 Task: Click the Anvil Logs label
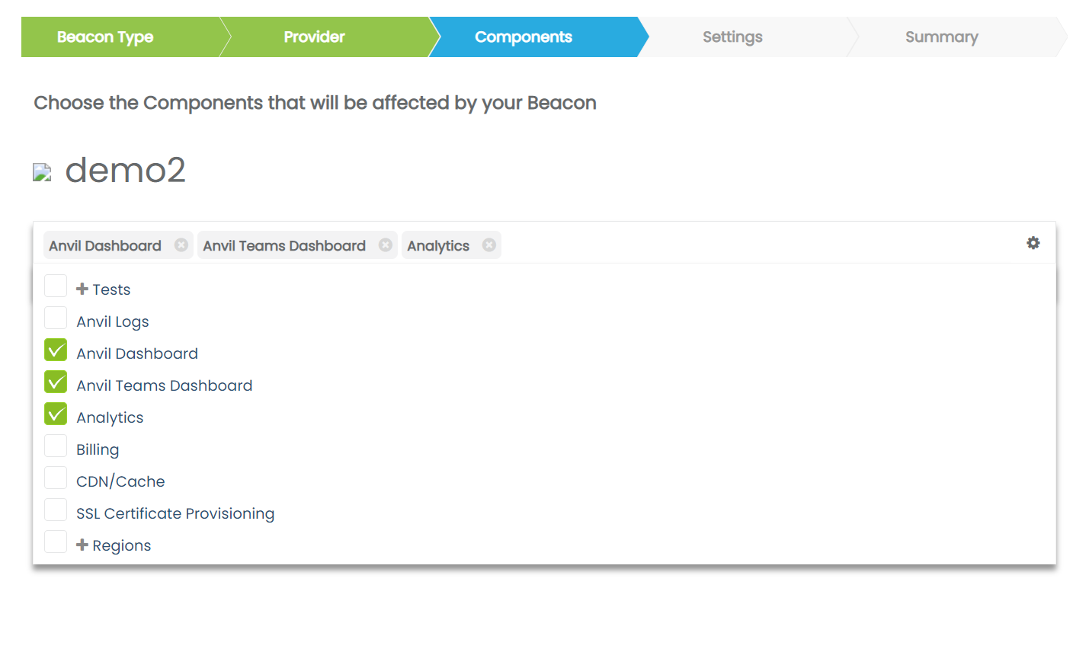[x=113, y=321]
